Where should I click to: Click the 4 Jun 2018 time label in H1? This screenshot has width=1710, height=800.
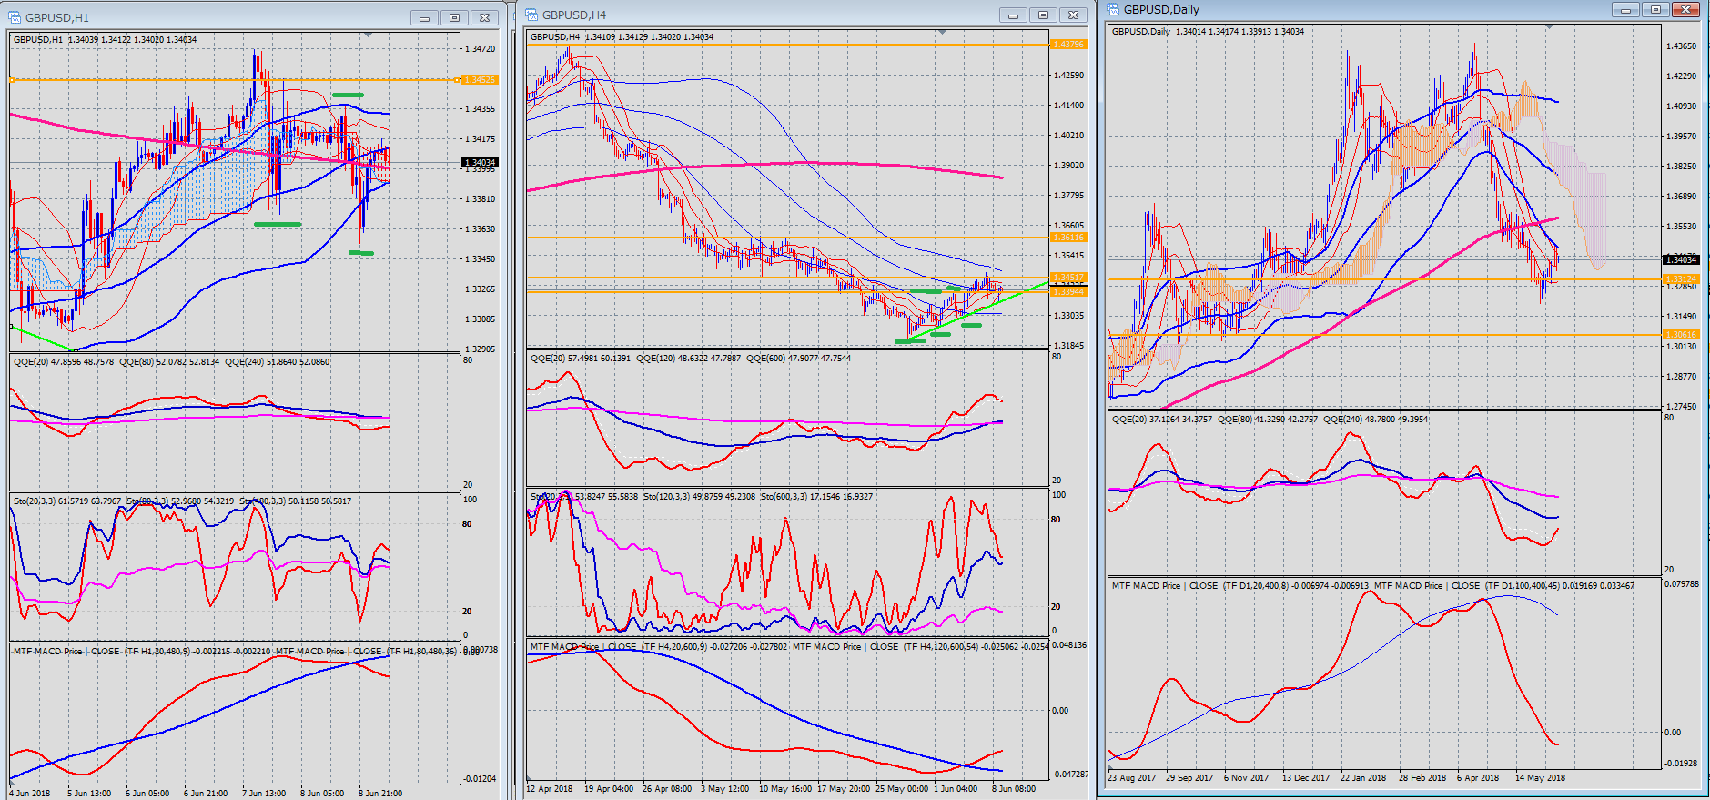[30, 794]
